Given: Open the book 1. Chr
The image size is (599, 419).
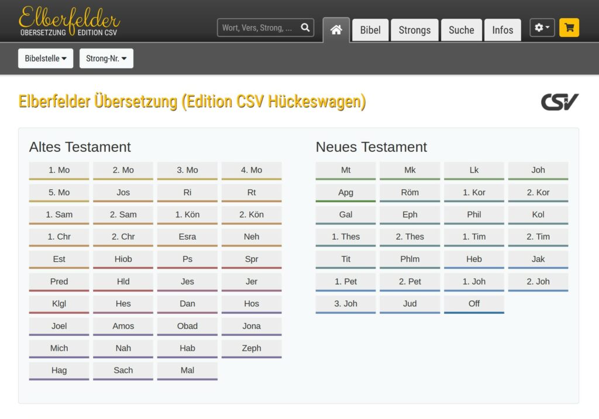Looking at the screenshot, I should pyautogui.click(x=59, y=237).
